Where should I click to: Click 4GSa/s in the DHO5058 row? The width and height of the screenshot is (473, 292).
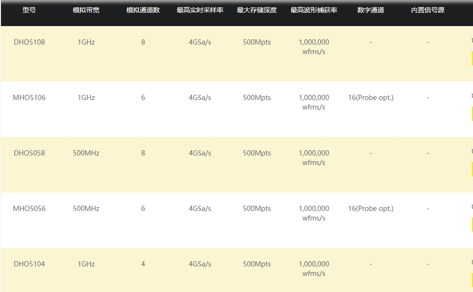(x=200, y=153)
